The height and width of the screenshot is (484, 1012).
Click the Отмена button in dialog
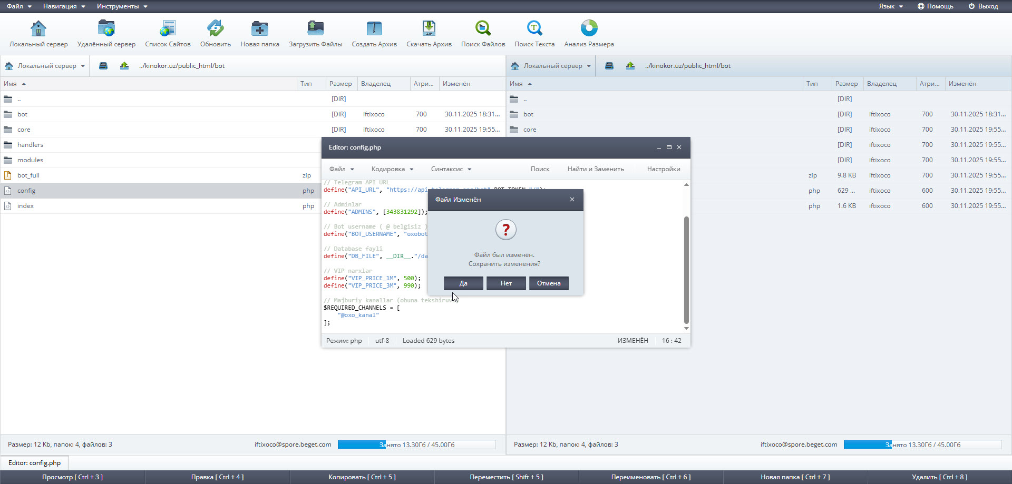pyautogui.click(x=549, y=283)
